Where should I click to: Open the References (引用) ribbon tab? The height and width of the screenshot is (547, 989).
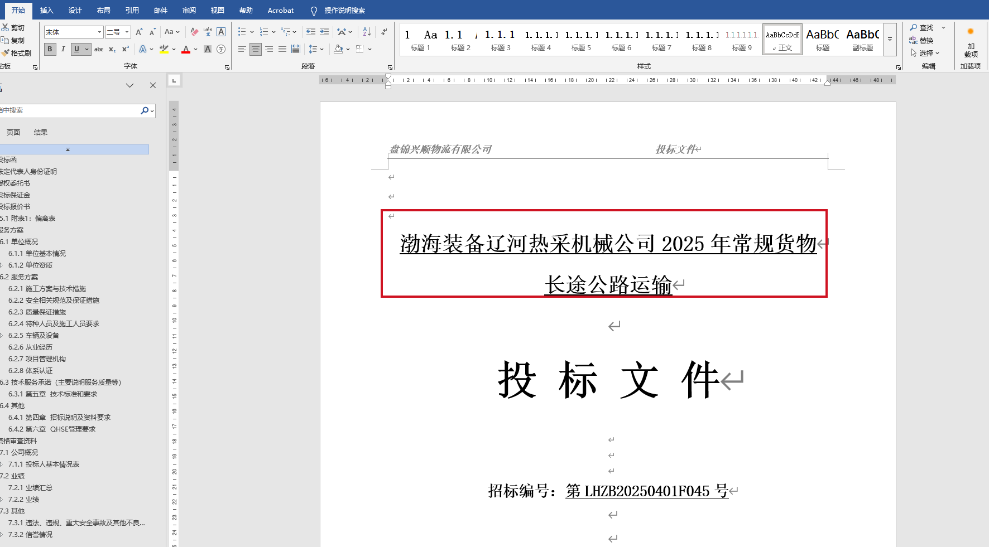pyautogui.click(x=132, y=11)
